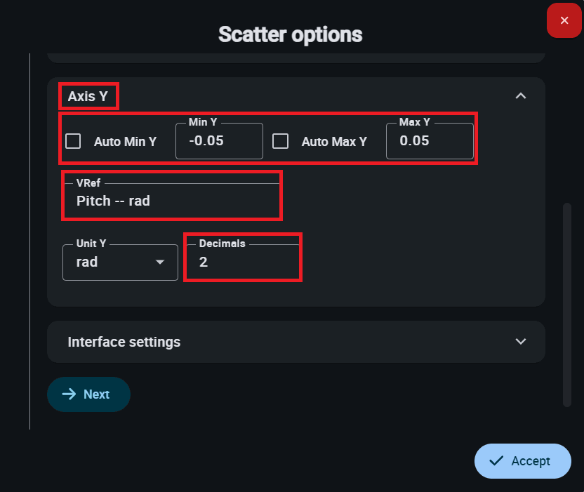Click the VRef Pitch field
This screenshot has height=492, width=584.
tap(172, 201)
